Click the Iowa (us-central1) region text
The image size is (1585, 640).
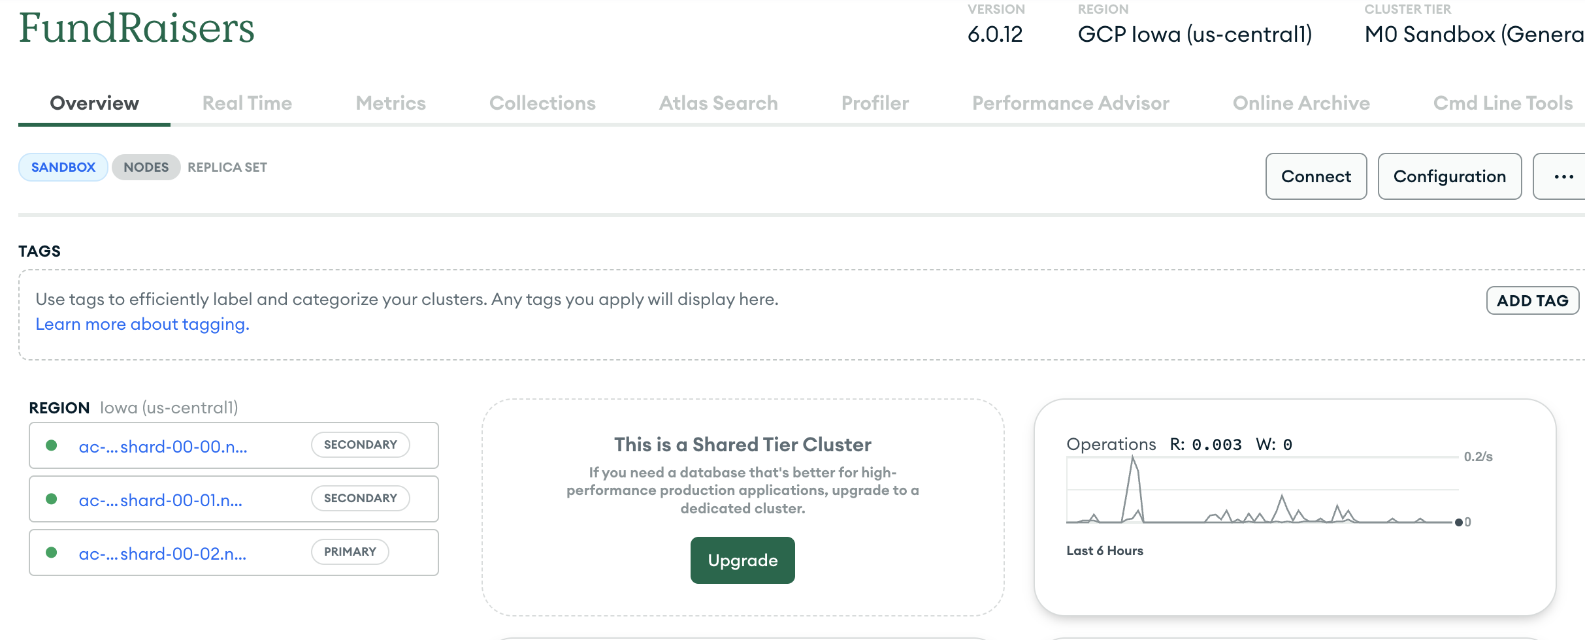pyautogui.click(x=169, y=408)
